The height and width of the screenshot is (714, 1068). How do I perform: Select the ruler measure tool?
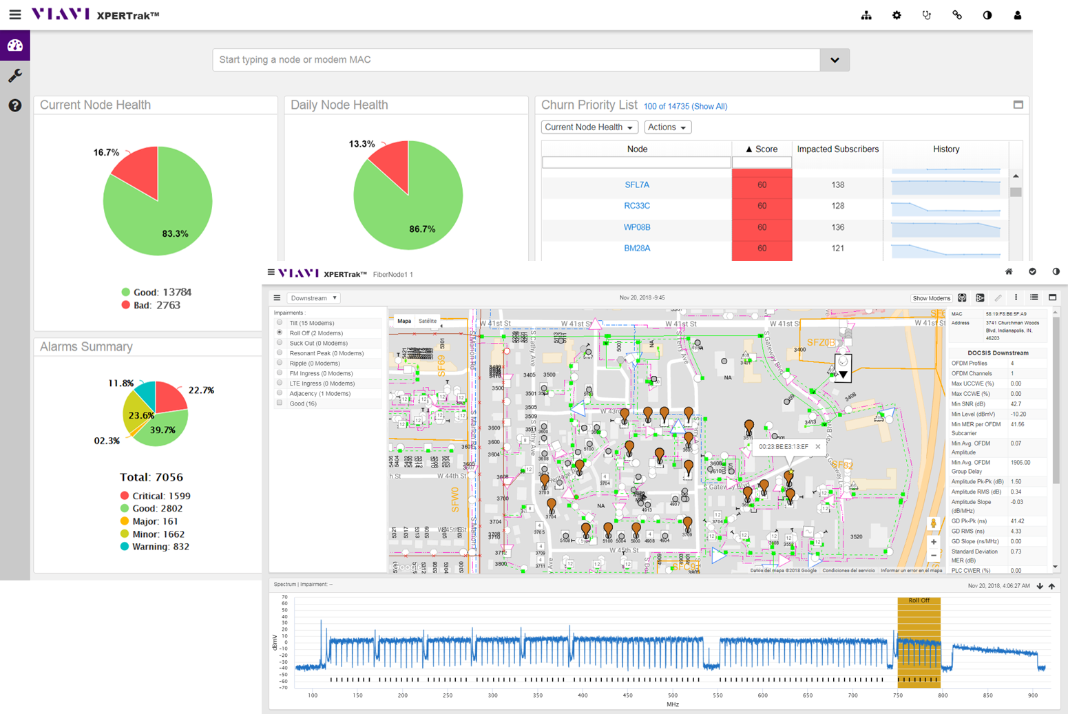(998, 298)
